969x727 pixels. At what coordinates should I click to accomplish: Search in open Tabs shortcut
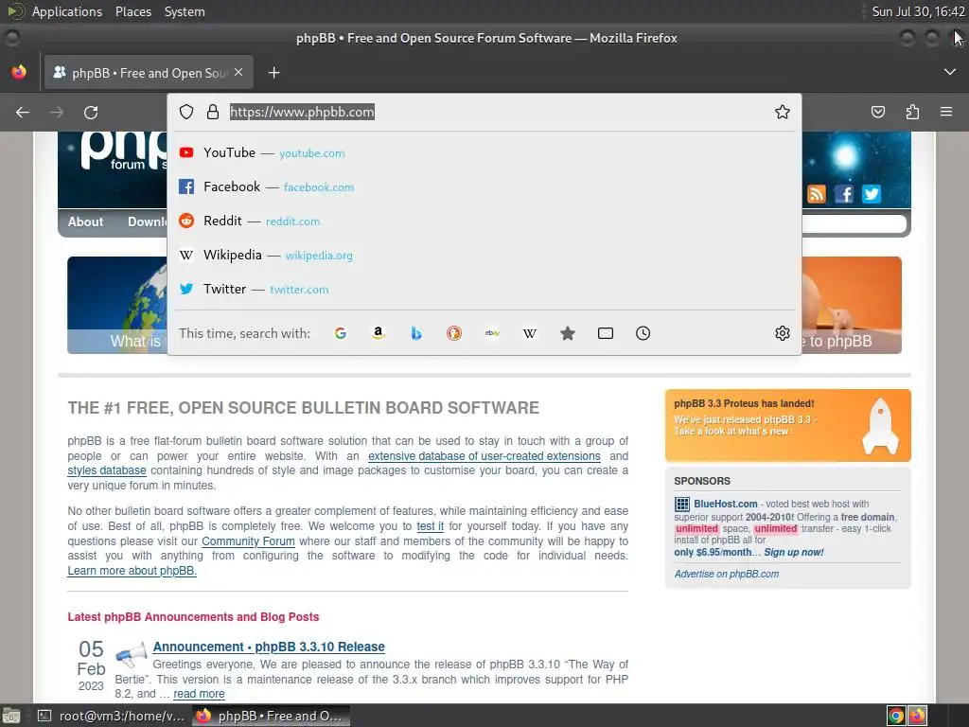[606, 333]
